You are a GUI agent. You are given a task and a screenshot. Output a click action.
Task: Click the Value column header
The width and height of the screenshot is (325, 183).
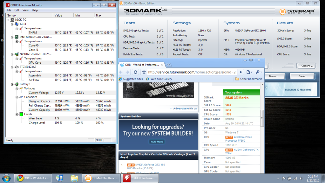pyautogui.click(x=63, y=15)
